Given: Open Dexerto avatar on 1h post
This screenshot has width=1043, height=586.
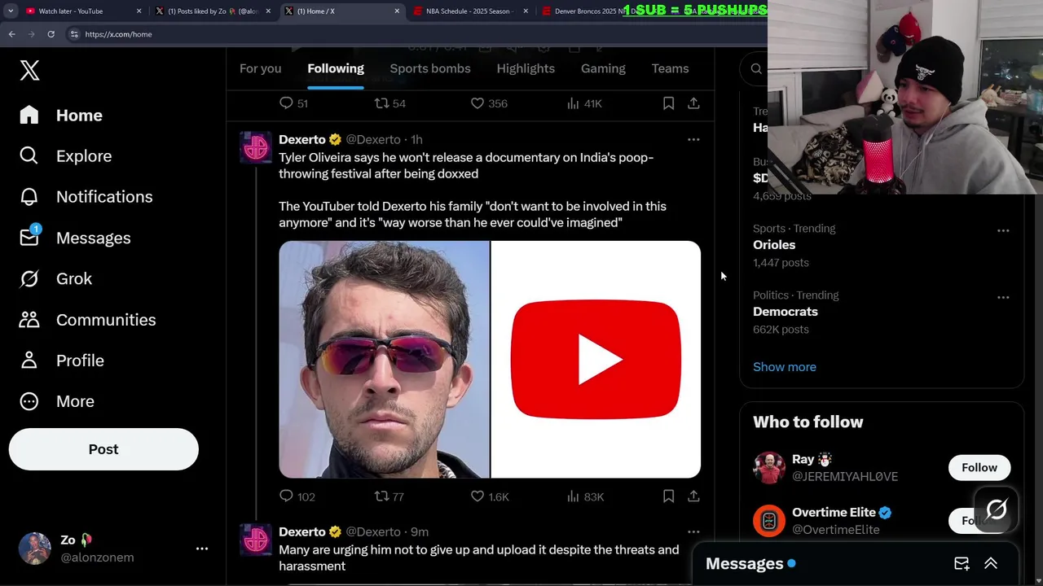Looking at the screenshot, I should tap(256, 148).
